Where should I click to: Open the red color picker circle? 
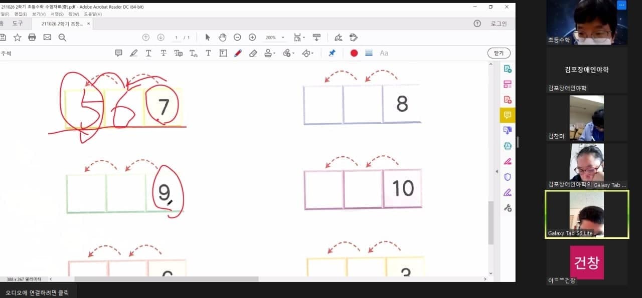pyautogui.click(x=354, y=53)
